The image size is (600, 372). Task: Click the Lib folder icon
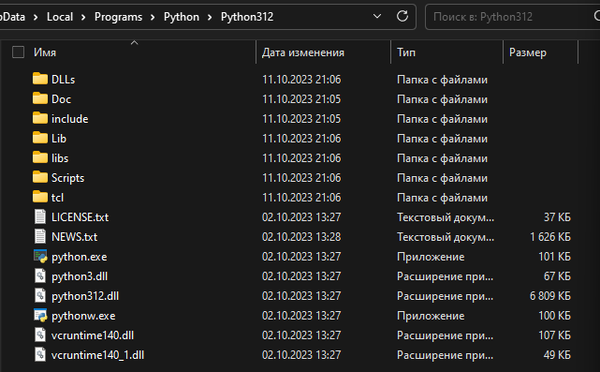[40, 138]
